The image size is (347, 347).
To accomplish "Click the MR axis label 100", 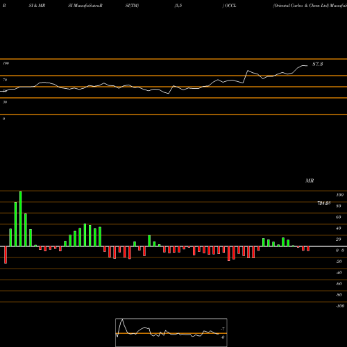I will (339, 195).
